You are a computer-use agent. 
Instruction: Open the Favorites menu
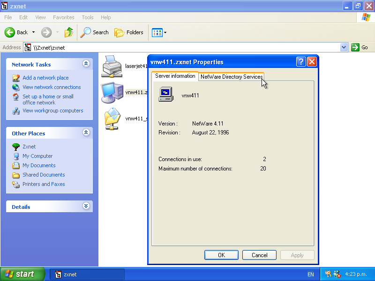64,17
